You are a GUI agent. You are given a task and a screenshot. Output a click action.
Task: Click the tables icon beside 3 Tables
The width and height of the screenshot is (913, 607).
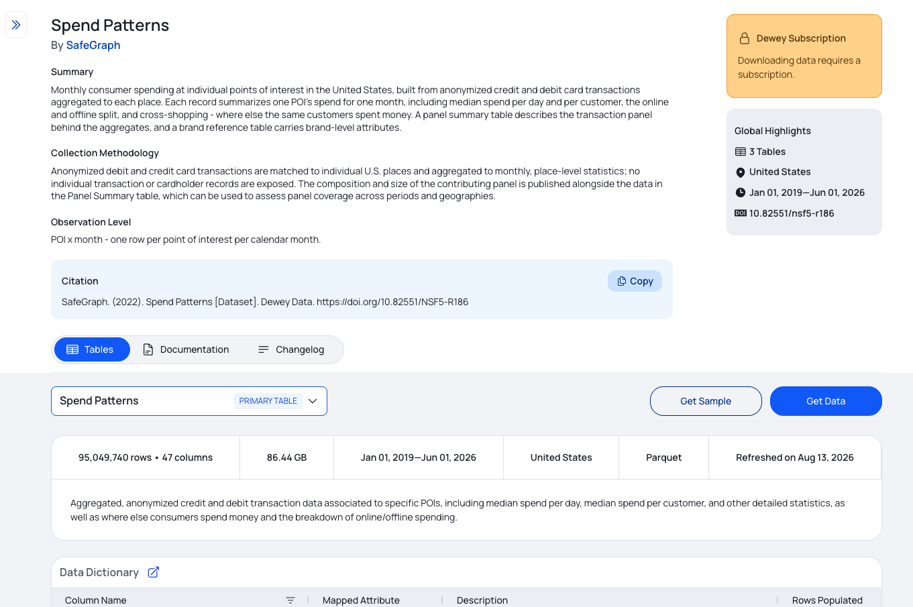point(741,152)
